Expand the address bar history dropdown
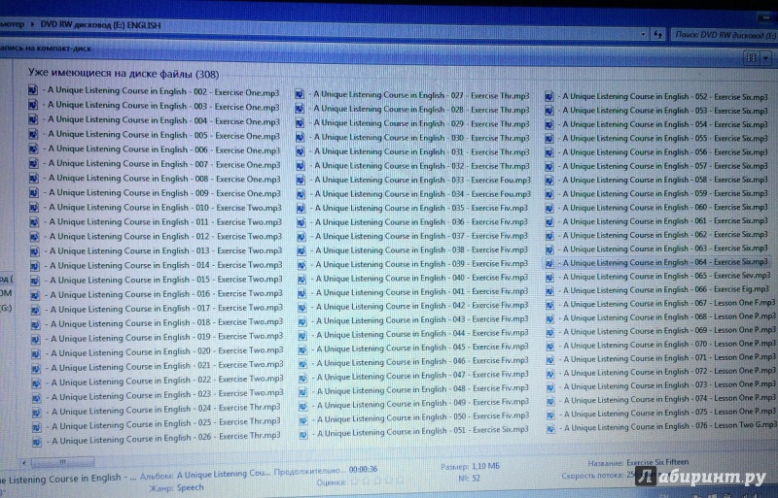The image size is (778, 498). 643,34
